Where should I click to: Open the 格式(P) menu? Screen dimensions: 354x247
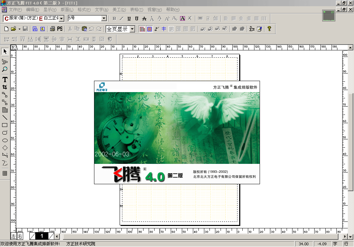(84, 10)
